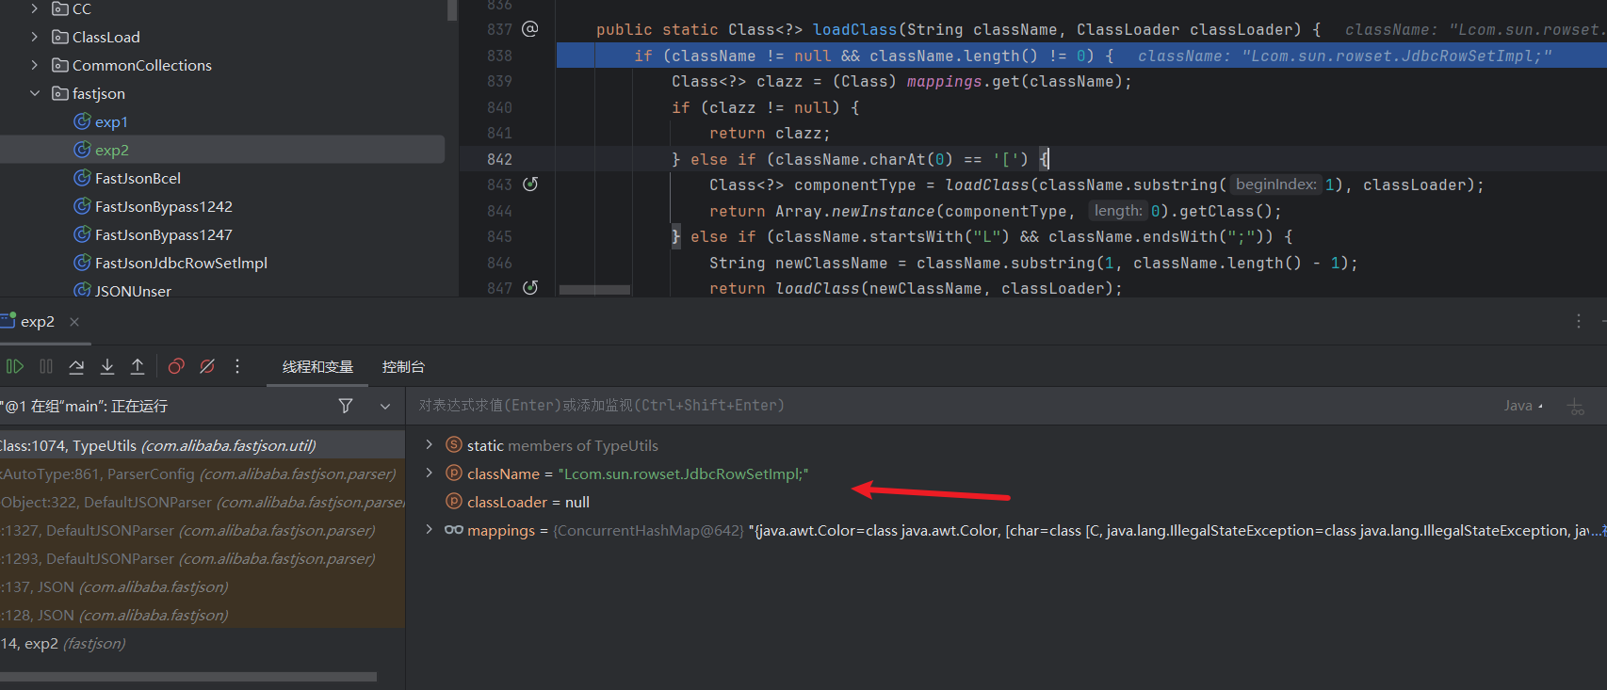Pause the debugged program

[x=46, y=366]
